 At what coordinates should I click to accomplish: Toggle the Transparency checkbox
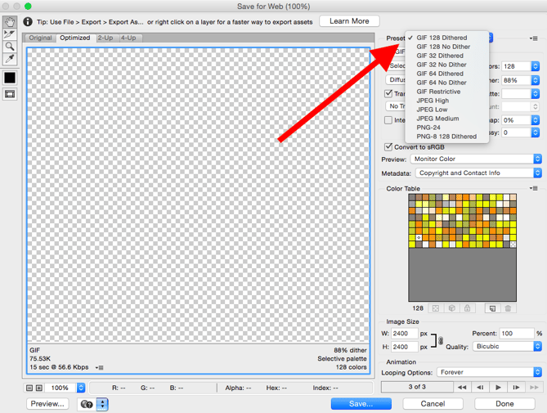pyautogui.click(x=389, y=93)
